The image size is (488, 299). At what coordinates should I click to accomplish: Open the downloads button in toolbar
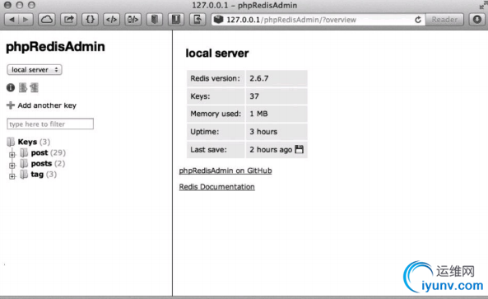[477, 20]
